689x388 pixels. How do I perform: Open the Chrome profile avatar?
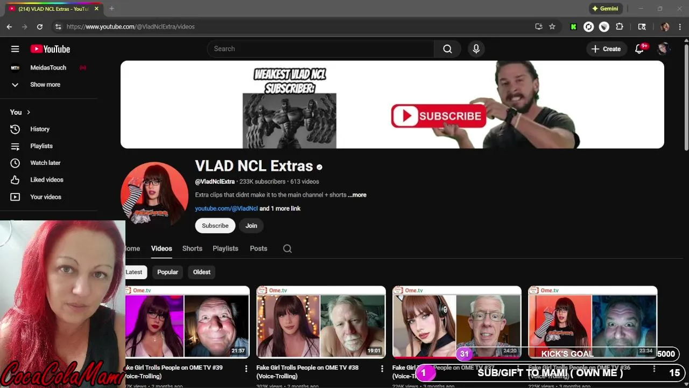tap(665, 26)
